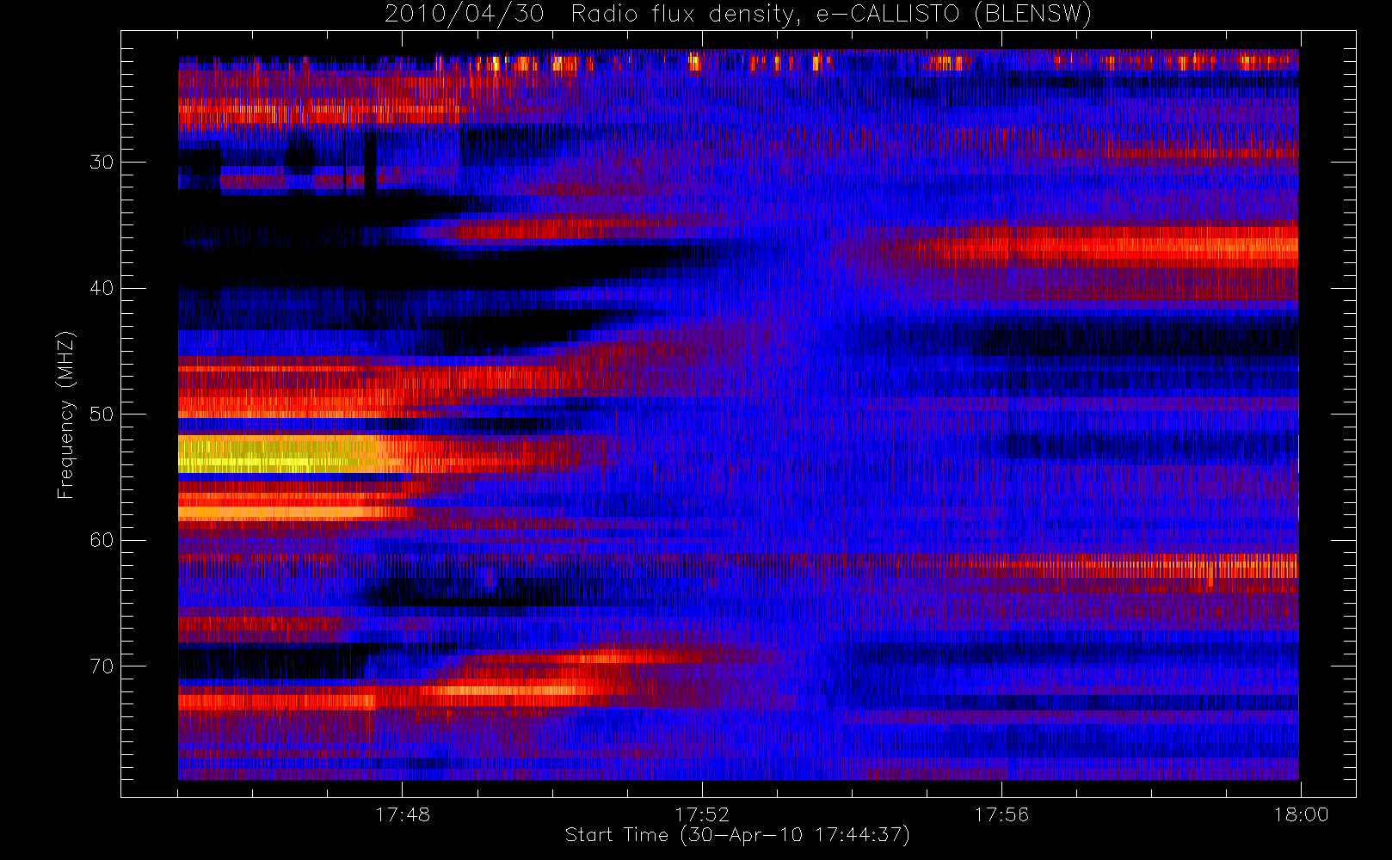This screenshot has width=1392, height=860.
Task: Click the 17:48 time tick label
Action: pyautogui.click(x=403, y=814)
